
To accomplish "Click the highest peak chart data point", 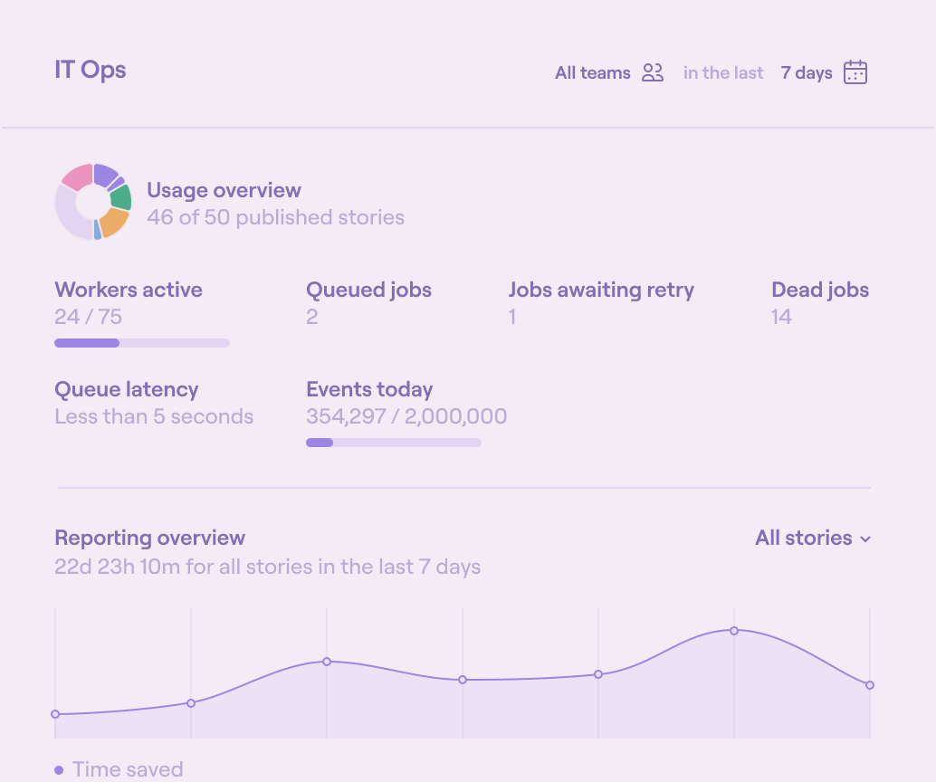I will point(734,631).
